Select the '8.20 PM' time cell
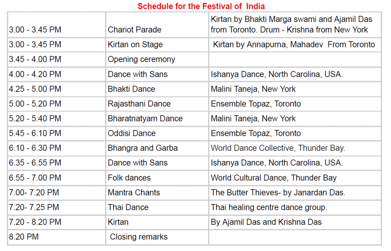391x251 pixels. coord(57,237)
